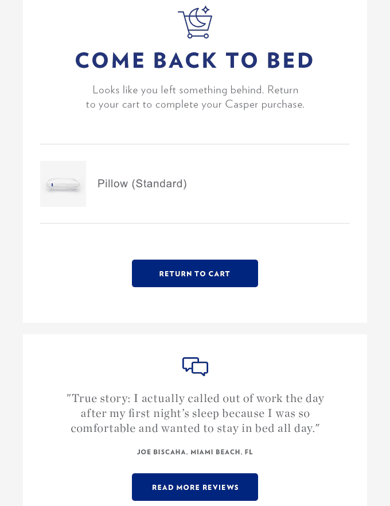Open Read More Reviews

pyautogui.click(x=195, y=487)
